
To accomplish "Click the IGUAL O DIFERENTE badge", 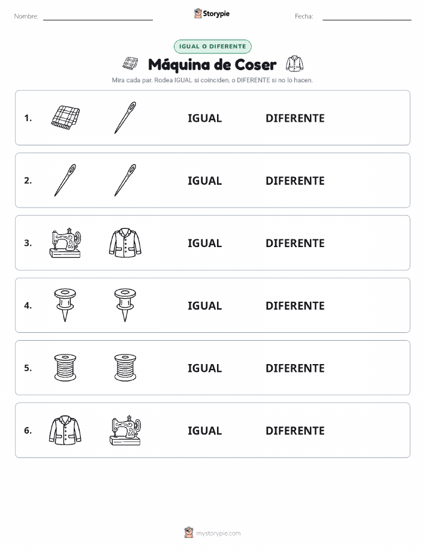I will tap(212, 46).
